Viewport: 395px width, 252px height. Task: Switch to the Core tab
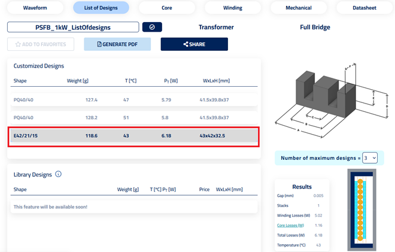point(167,8)
